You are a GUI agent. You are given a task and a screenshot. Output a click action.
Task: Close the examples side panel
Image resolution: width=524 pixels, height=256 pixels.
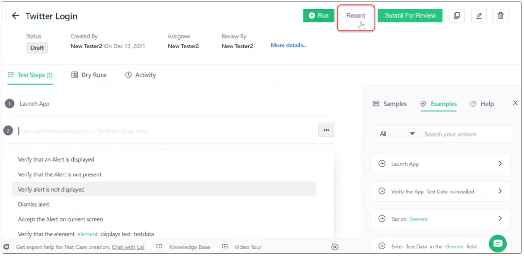coord(515,103)
